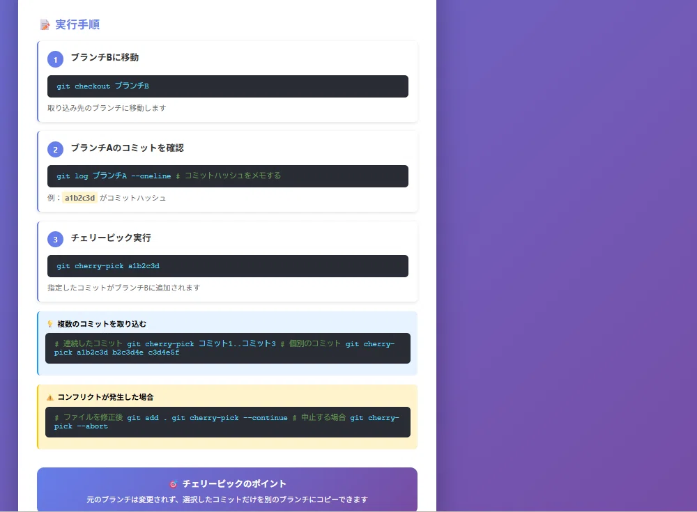Click the git log ブランチA --oneline command
The width and height of the screenshot is (697, 512).
click(x=114, y=176)
